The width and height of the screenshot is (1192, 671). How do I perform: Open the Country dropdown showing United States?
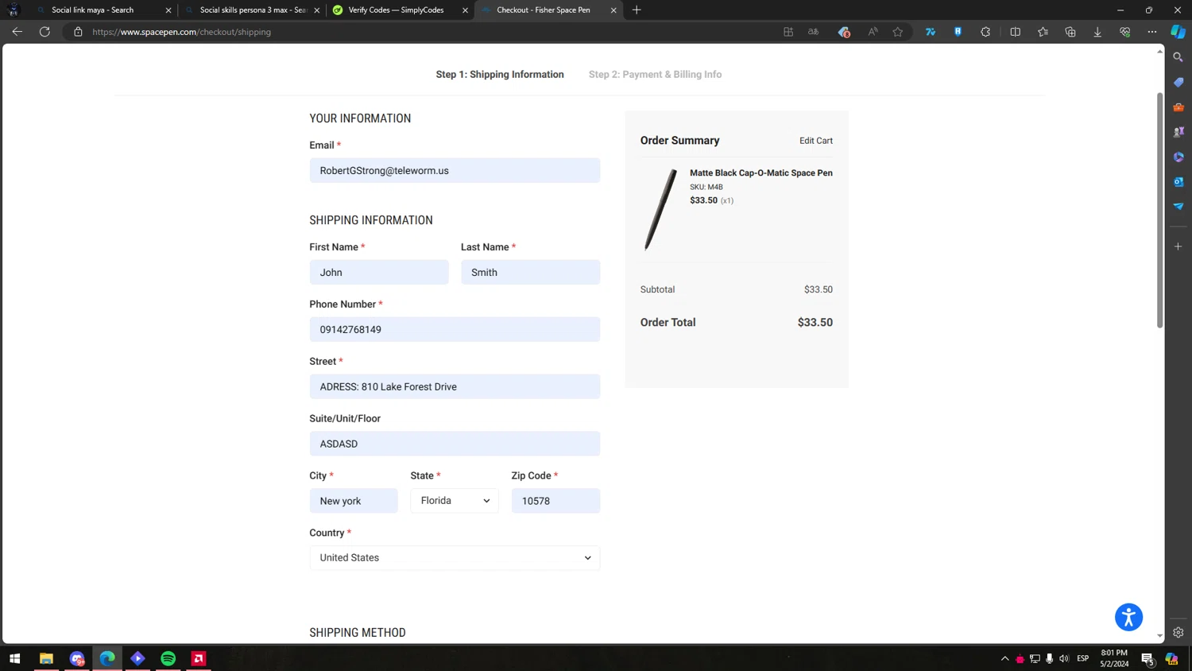(455, 558)
